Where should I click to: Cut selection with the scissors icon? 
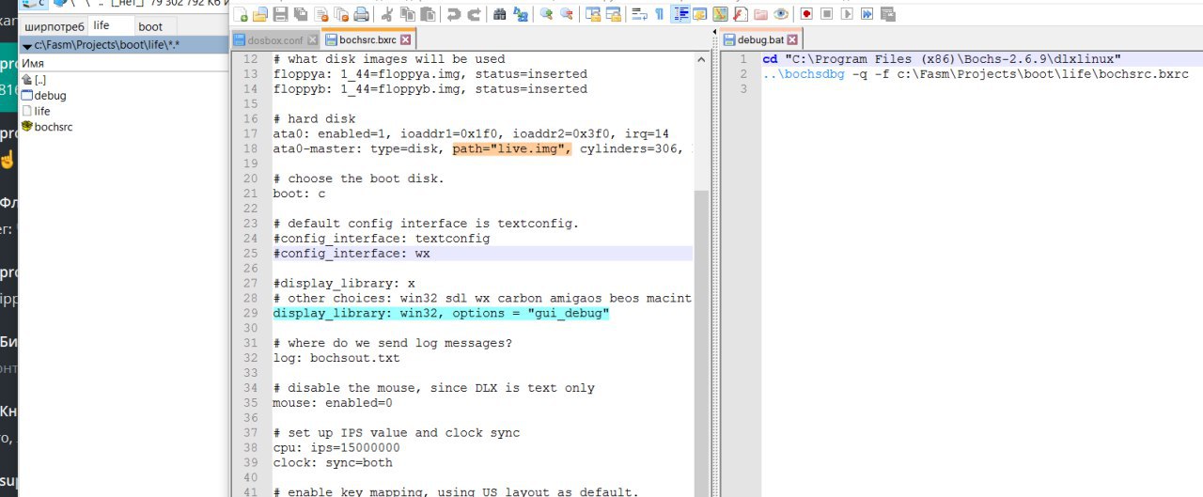[387, 14]
